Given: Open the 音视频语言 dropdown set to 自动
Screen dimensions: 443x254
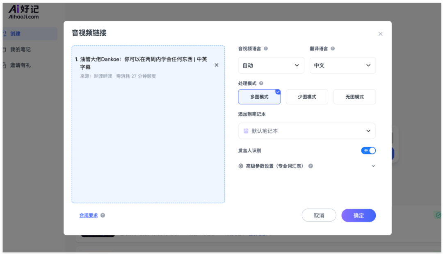Looking at the screenshot, I should click(271, 66).
